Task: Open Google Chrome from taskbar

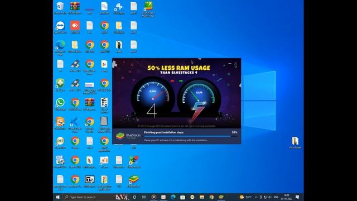Action: point(211,197)
